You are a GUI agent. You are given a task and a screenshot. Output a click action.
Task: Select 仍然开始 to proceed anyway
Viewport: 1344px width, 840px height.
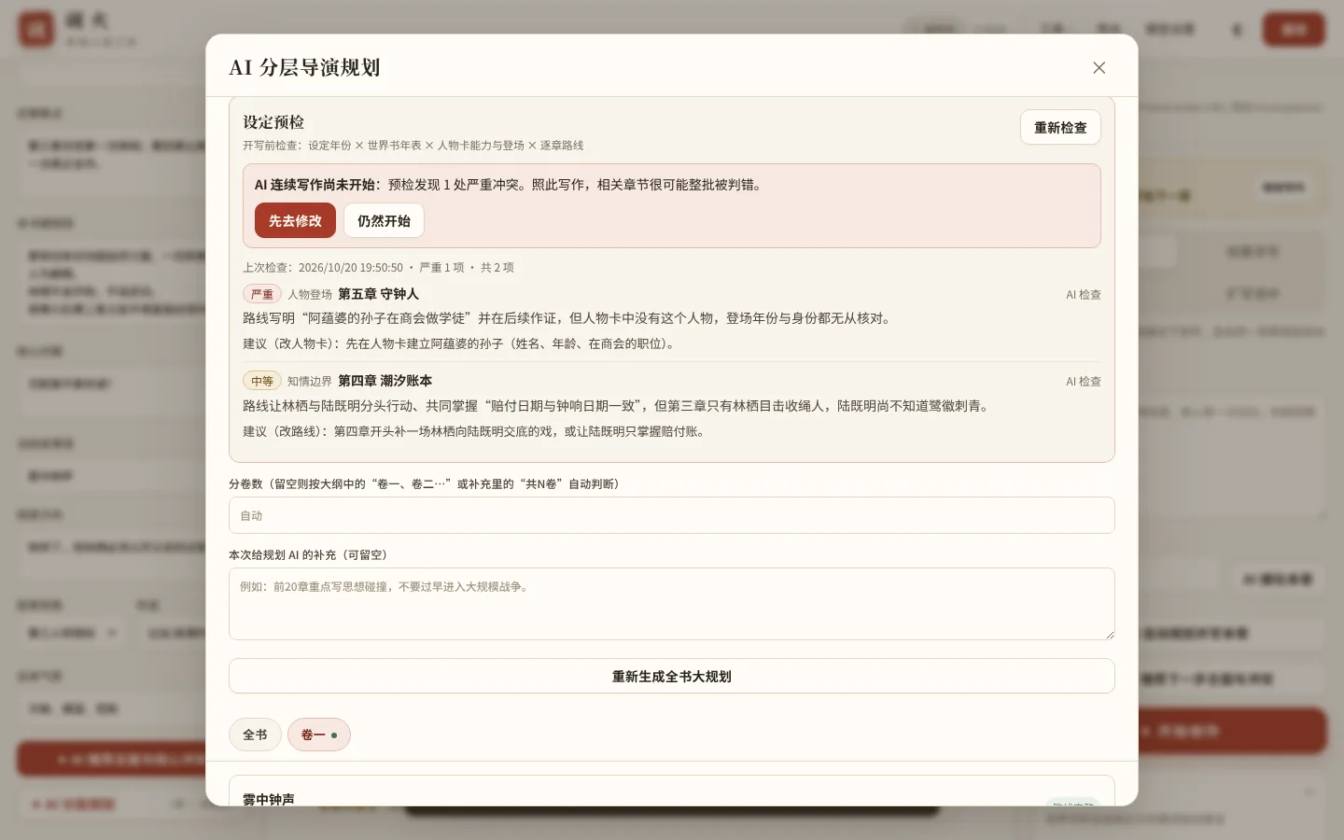[x=384, y=221]
